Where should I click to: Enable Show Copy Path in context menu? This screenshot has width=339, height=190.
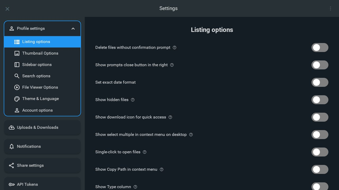click(x=320, y=169)
